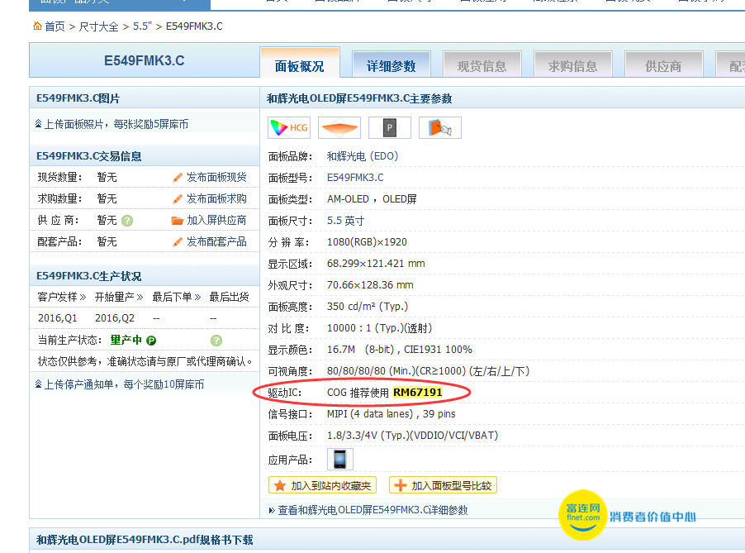
Task: Click the star icon on favorites button
Action: click(280, 485)
